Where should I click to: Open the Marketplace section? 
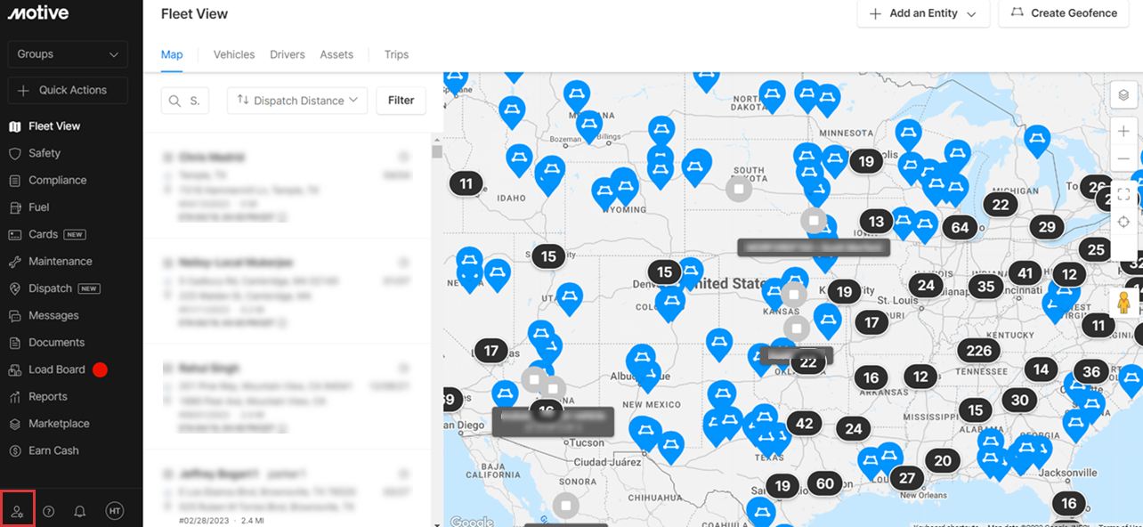click(59, 424)
